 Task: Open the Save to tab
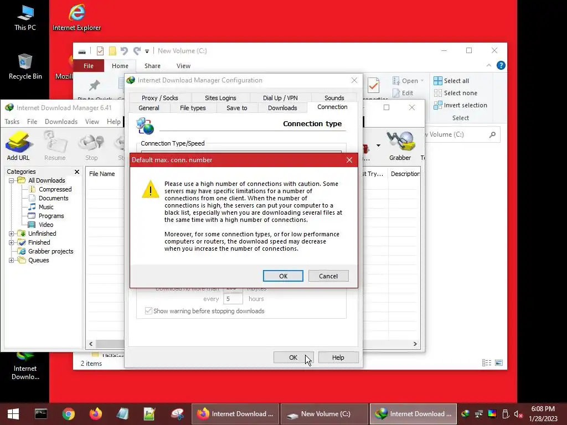[x=237, y=108]
